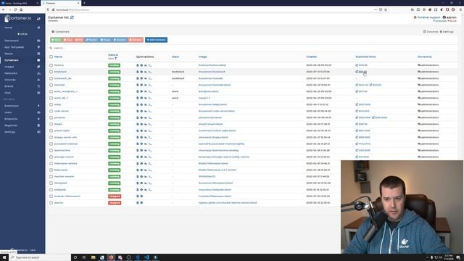Screen dimensions: 464x261
Task: Click the container Search field
Action: (254, 48)
